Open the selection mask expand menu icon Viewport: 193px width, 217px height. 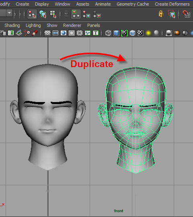click(x=66, y=14)
